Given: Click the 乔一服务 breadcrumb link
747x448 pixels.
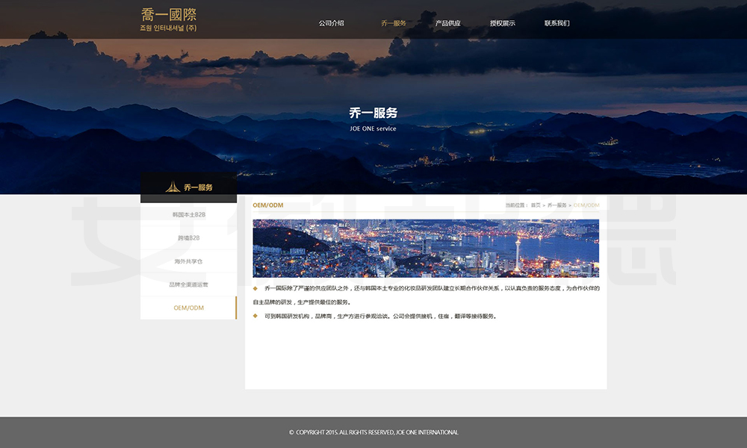Looking at the screenshot, I should 557,205.
